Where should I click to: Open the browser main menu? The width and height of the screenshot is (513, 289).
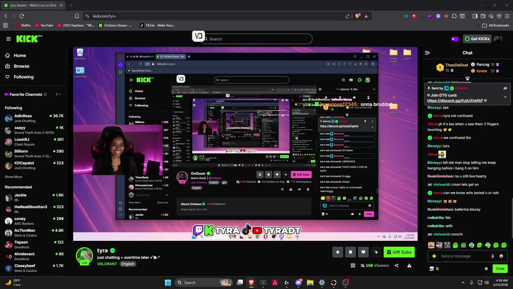pos(507,16)
